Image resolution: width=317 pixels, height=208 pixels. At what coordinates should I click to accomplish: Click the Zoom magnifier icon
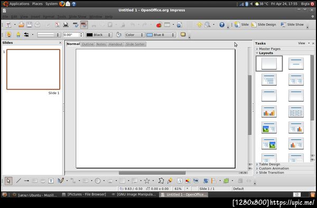click(x=208, y=25)
